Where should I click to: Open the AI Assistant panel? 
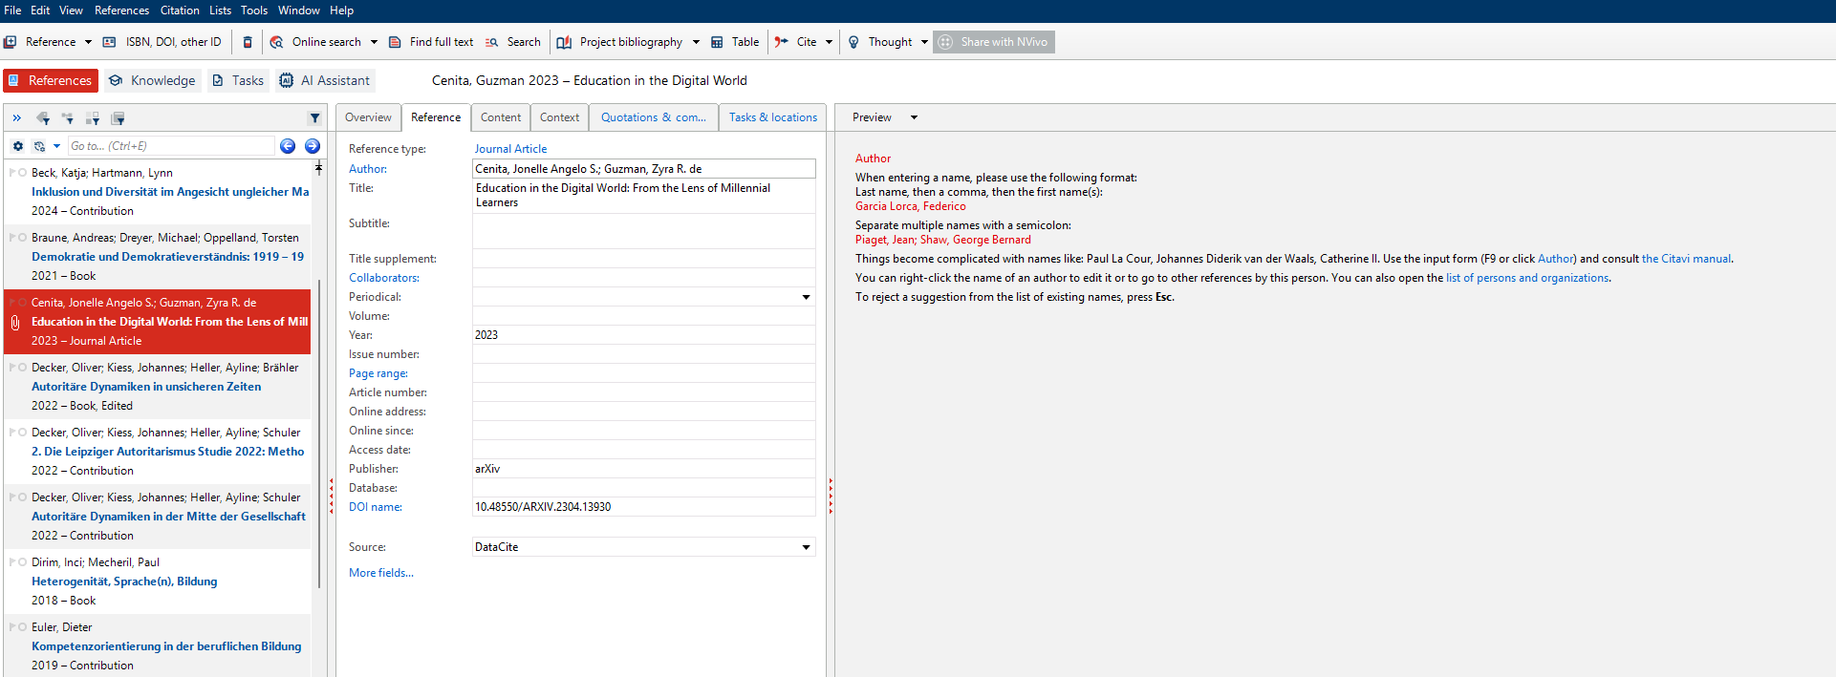(x=325, y=81)
